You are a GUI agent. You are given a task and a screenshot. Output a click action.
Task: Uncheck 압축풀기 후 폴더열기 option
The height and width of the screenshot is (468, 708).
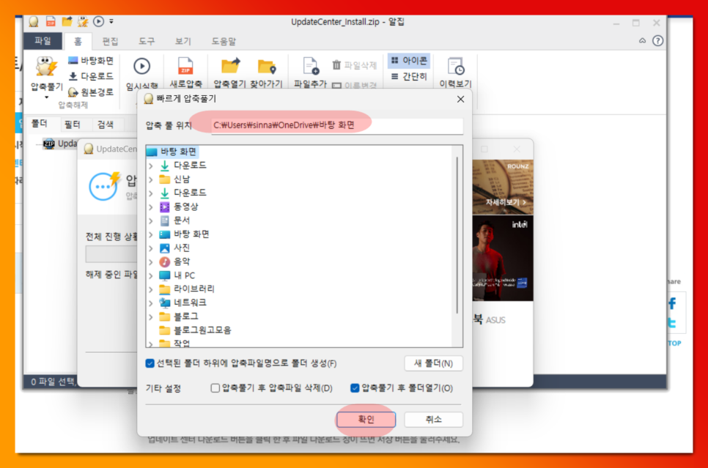click(355, 388)
